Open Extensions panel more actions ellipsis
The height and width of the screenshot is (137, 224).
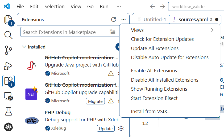coord(123,20)
